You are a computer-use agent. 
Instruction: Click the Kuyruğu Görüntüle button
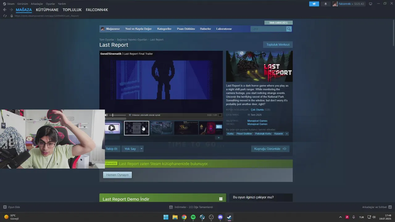pyautogui.click(x=270, y=149)
